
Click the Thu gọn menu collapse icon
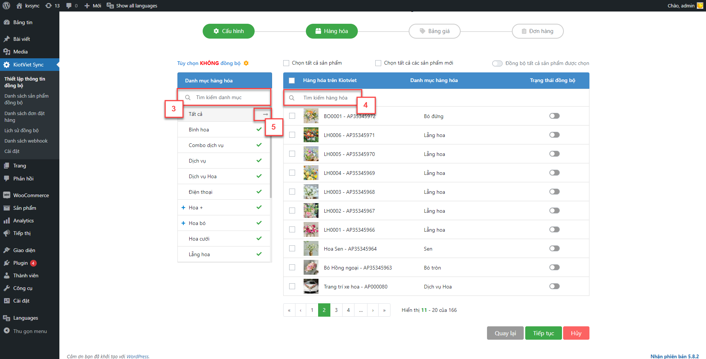coord(7,331)
